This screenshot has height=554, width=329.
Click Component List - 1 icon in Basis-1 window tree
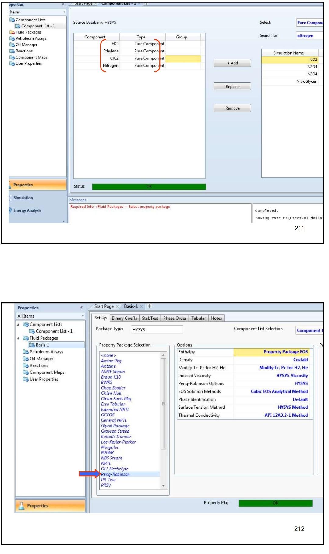[32, 331]
